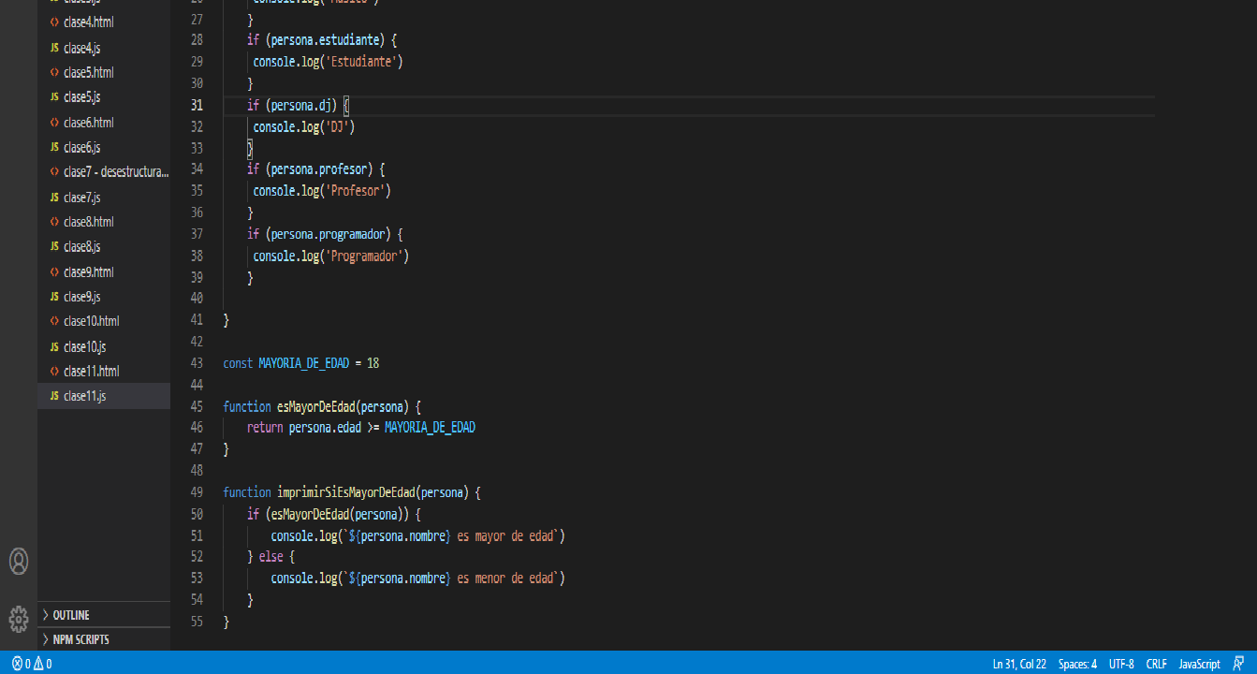Click the JS icon beside clase4.js
The image size is (1257, 674).
[x=54, y=47]
